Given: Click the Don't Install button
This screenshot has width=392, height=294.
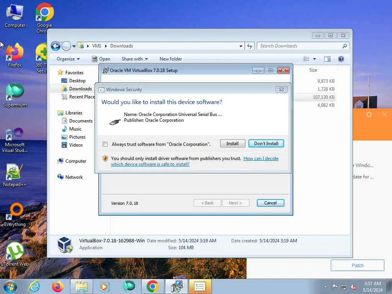Looking at the screenshot, I should (x=266, y=144).
